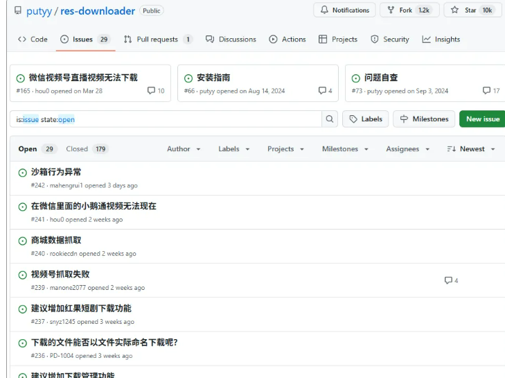Switch to the Code tab
505x378 pixels.
point(33,40)
